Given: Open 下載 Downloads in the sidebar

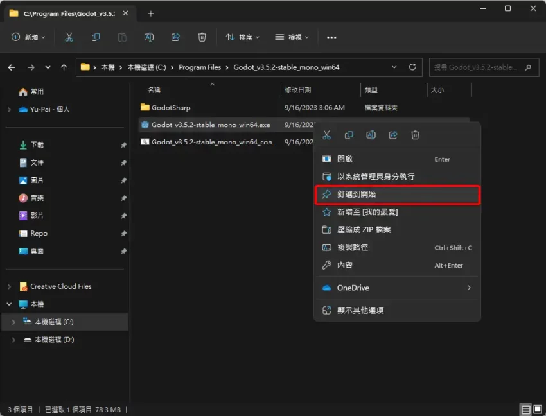Looking at the screenshot, I should click(31, 144).
